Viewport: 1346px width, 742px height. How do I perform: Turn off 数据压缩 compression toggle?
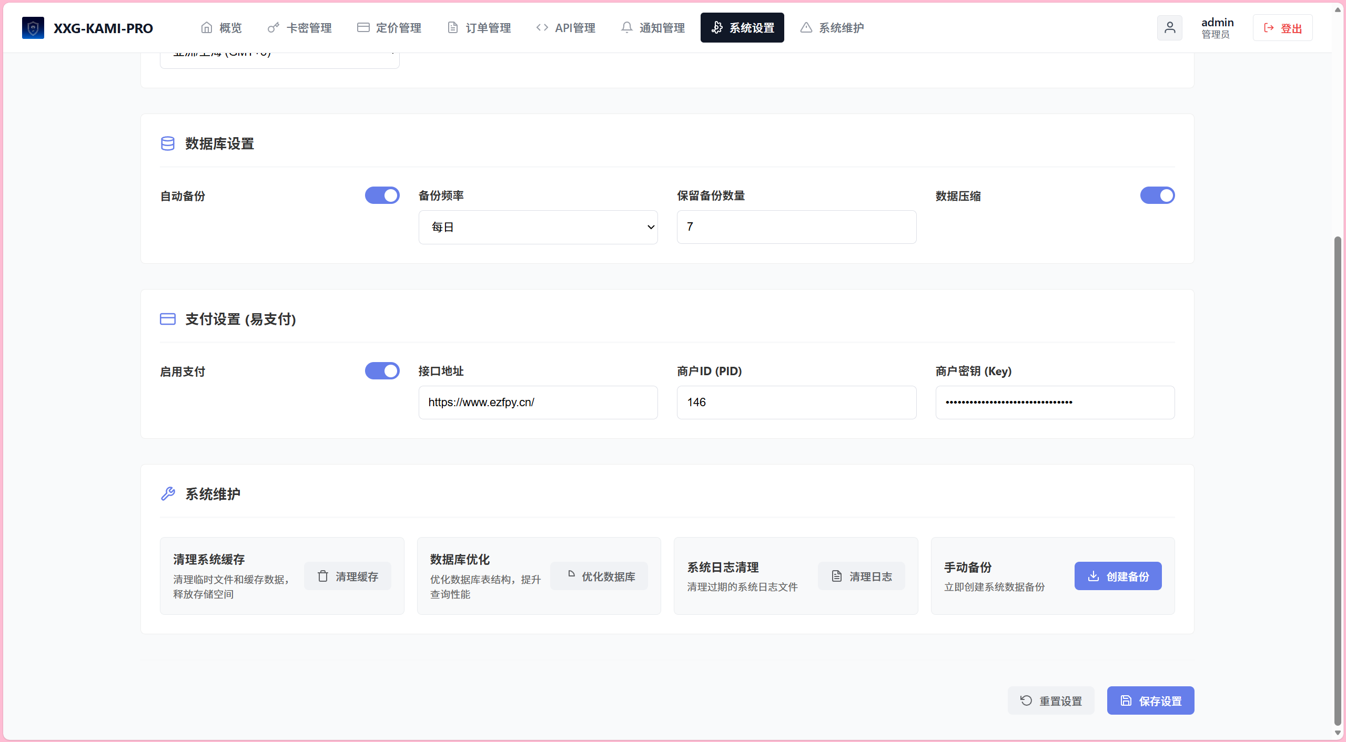click(x=1157, y=195)
